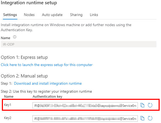This screenshot has height=123, width=161.
Task: View the Links tab
Action: (94, 15)
